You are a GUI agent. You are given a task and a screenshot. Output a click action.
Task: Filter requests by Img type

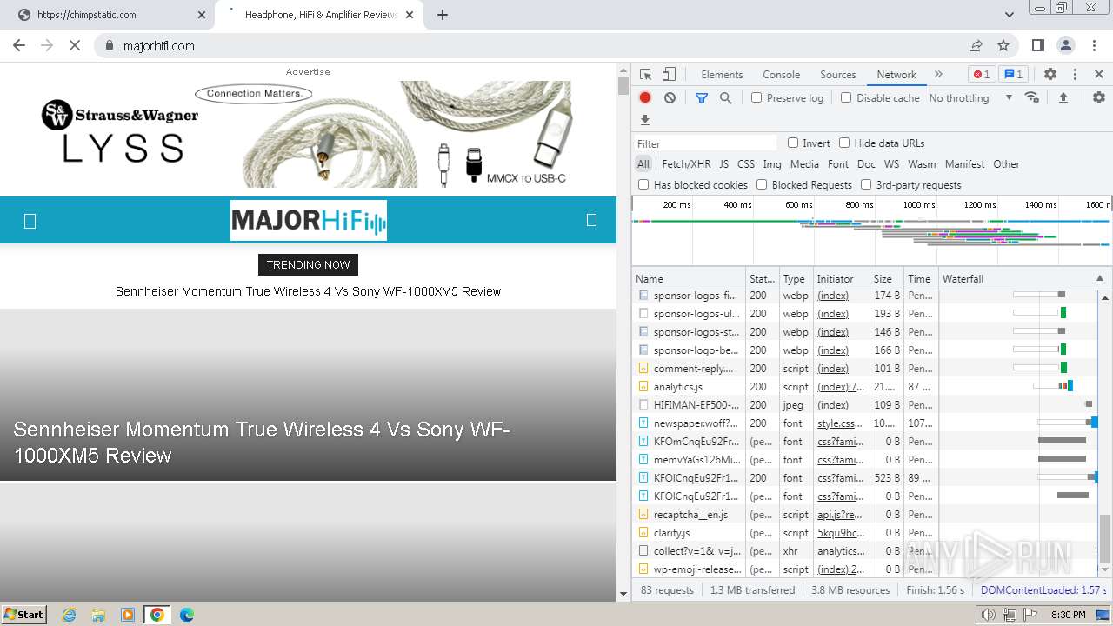(x=772, y=163)
